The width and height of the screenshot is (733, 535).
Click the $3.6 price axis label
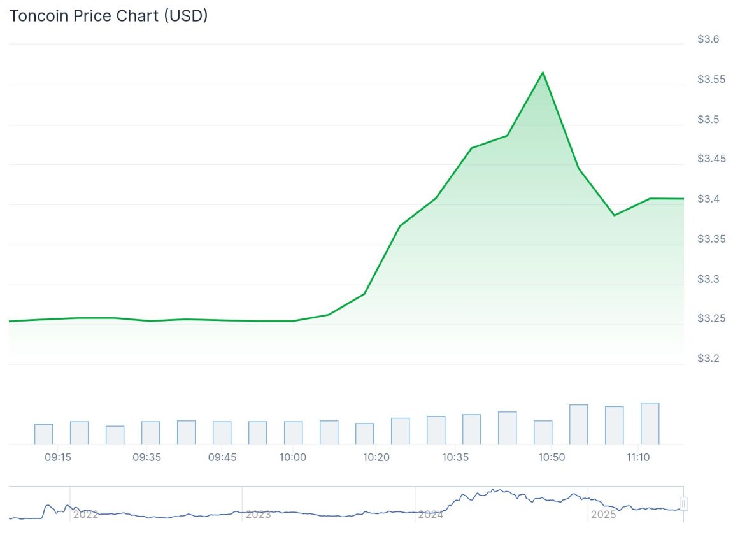coord(708,39)
